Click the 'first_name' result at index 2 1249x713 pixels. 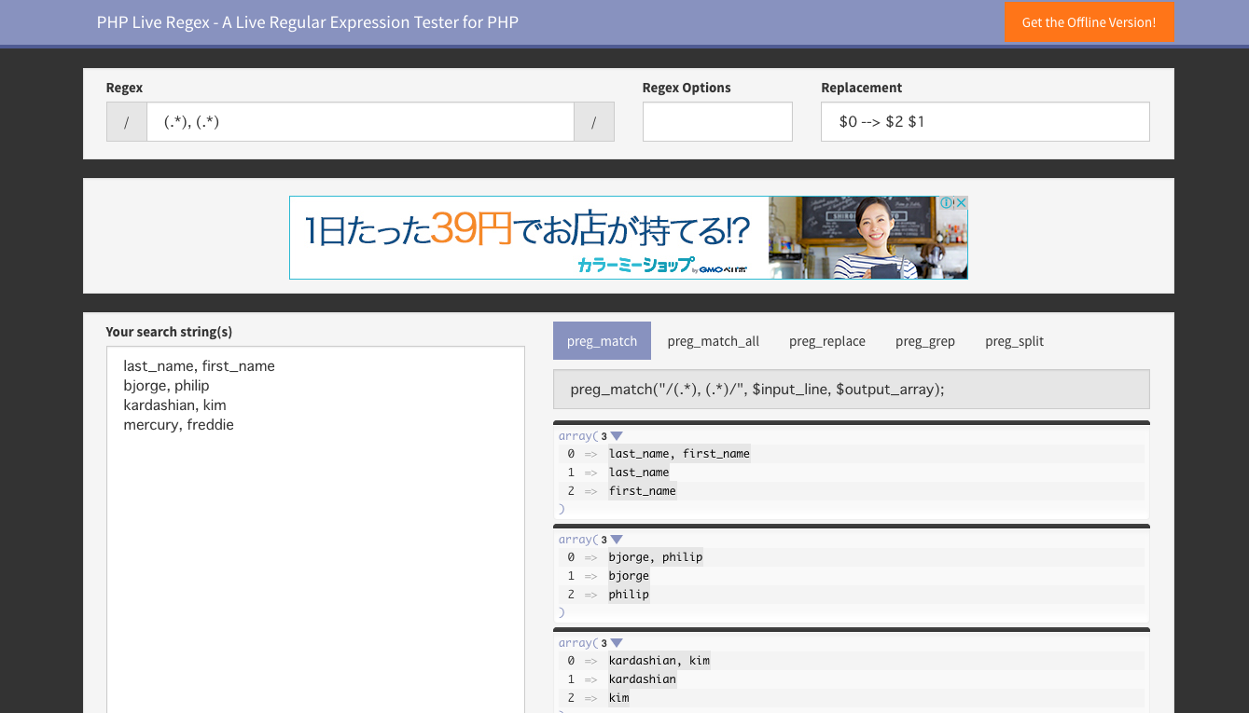click(643, 491)
